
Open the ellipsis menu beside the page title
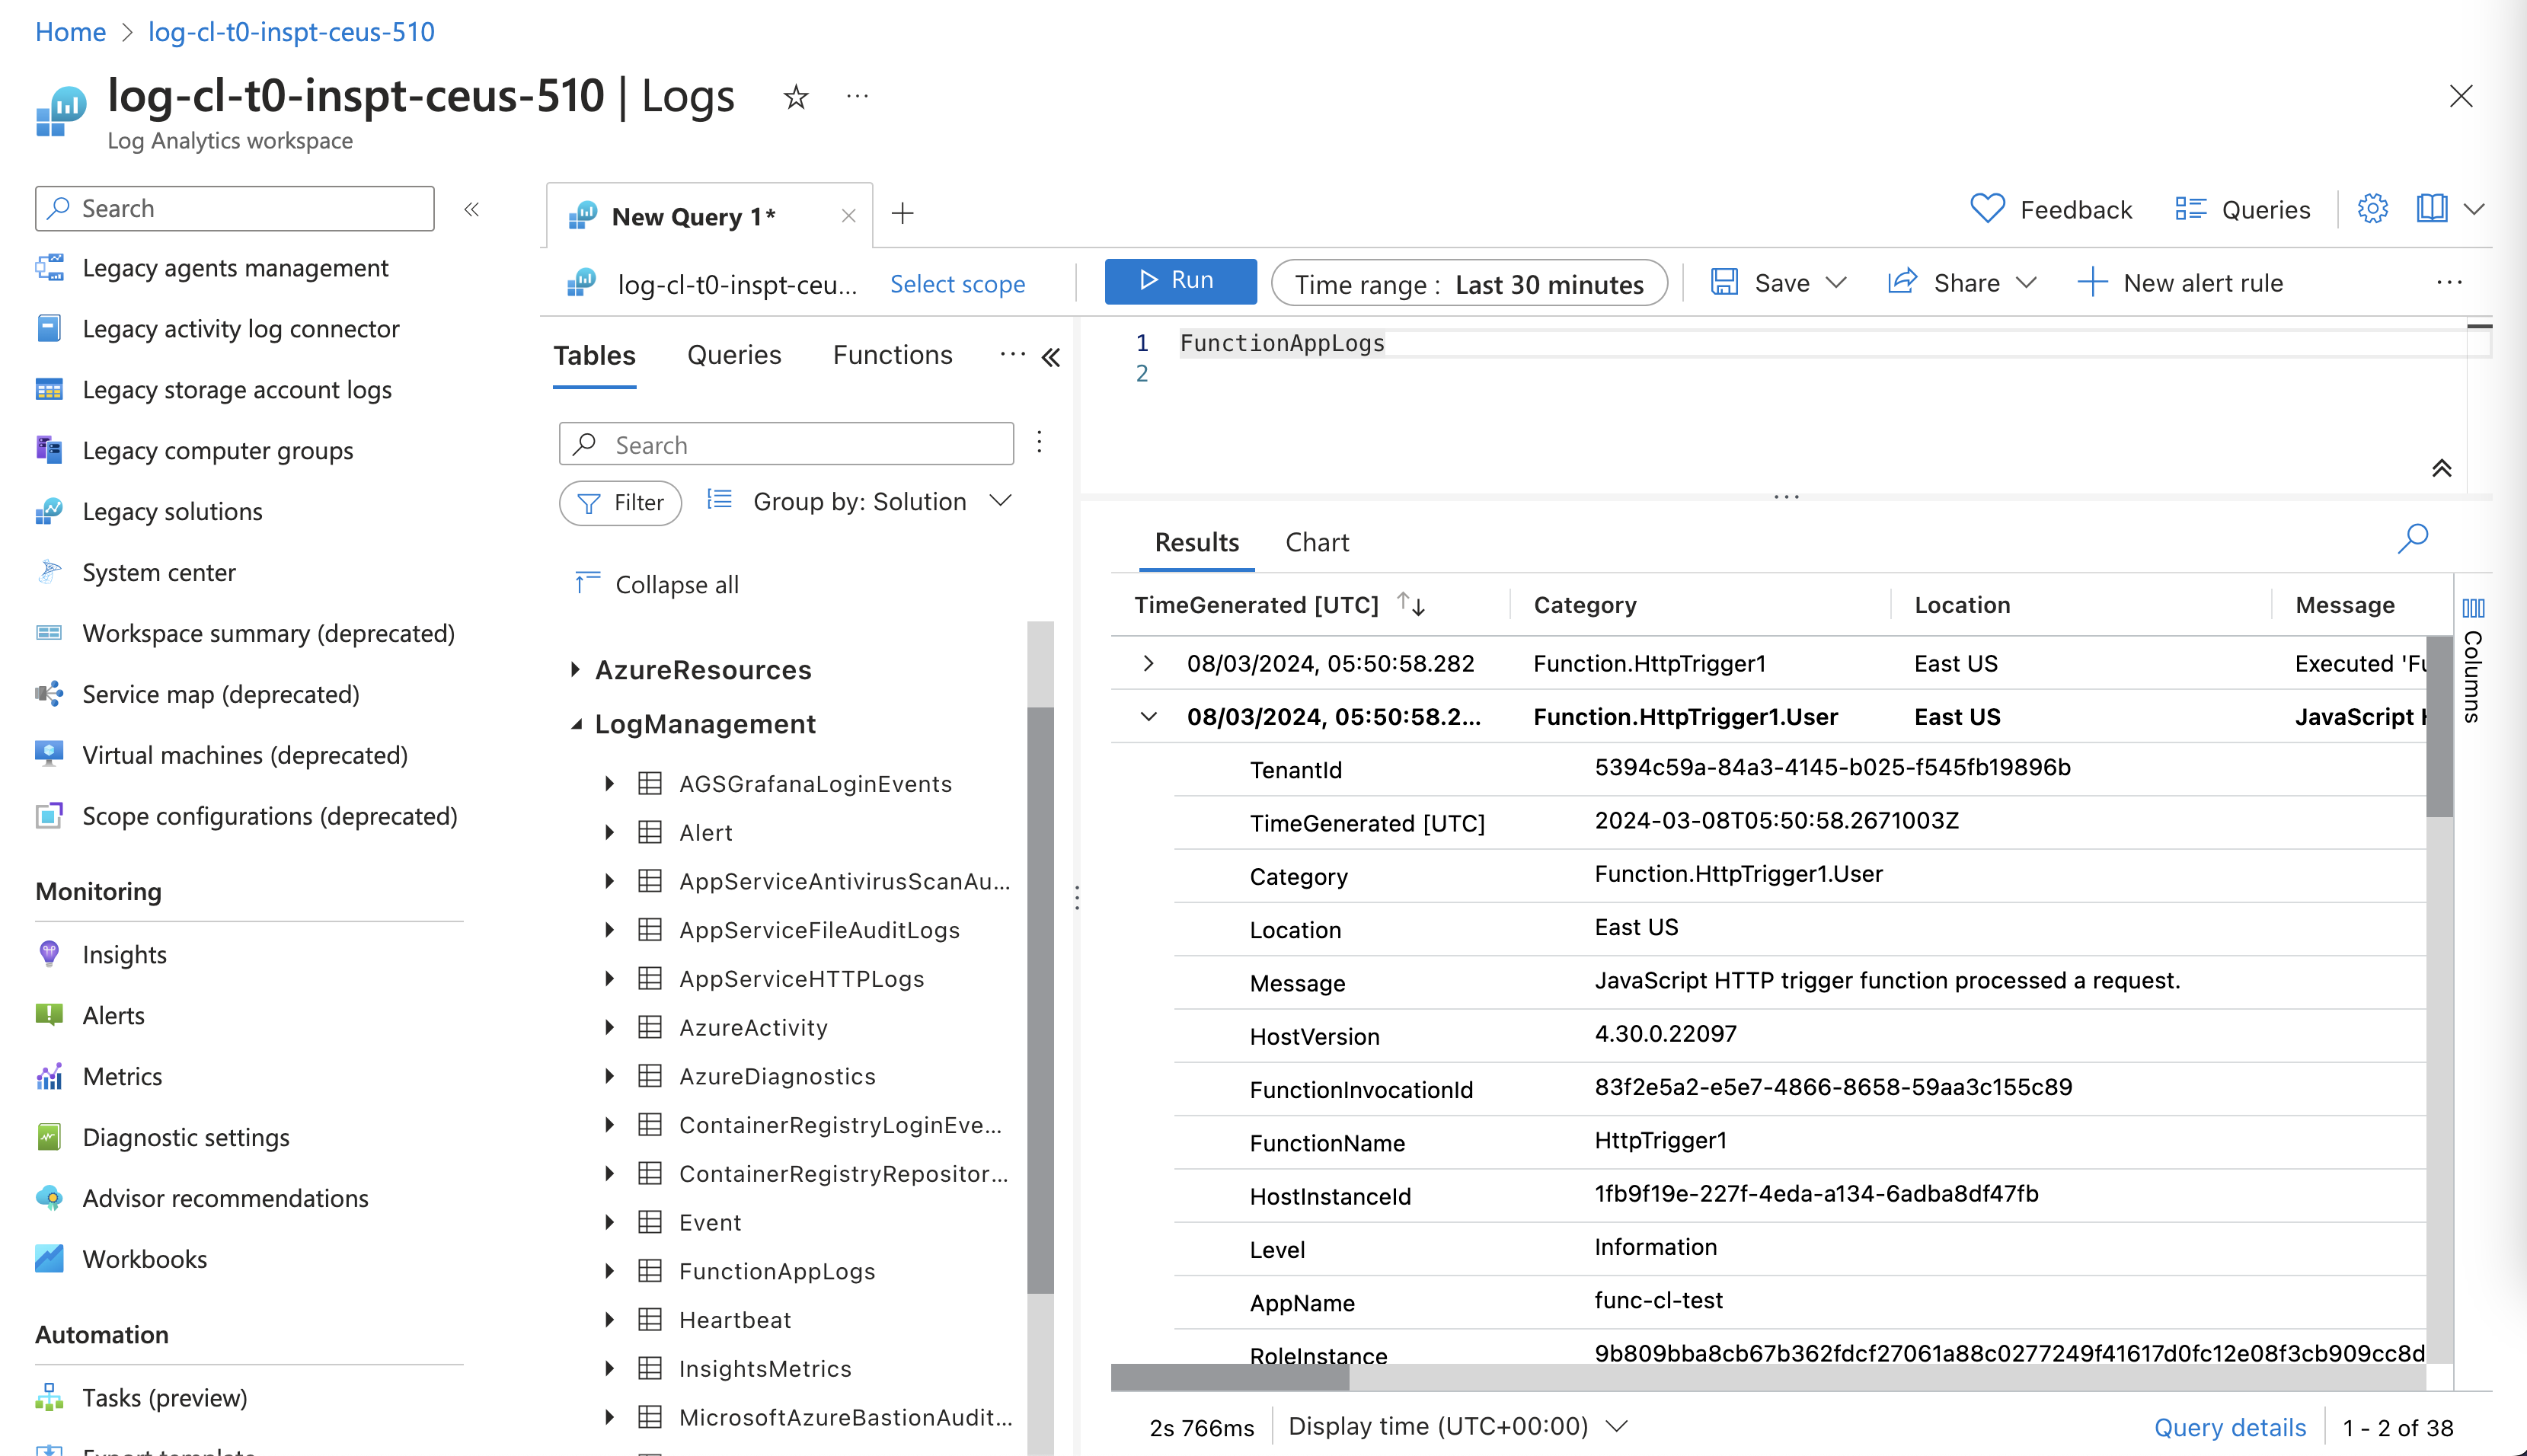pos(857,97)
